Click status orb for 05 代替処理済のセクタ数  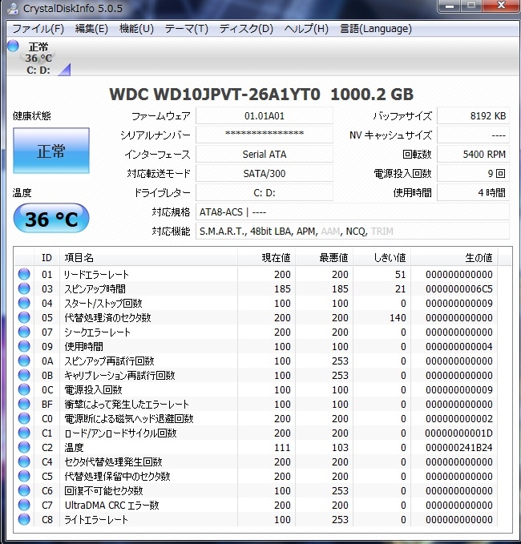24,317
